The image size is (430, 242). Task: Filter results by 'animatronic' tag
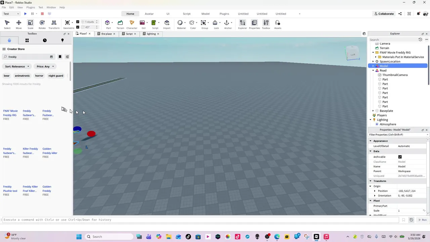coord(22,76)
